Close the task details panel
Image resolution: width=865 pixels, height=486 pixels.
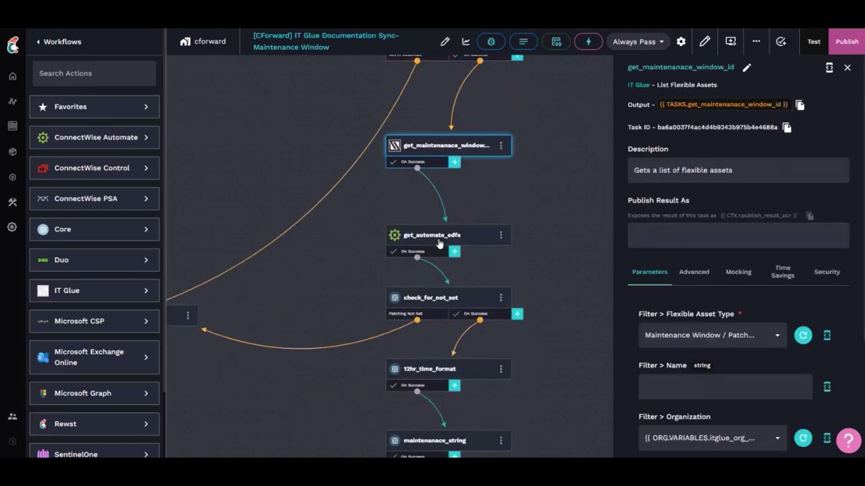pyautogui.click(x=847, y=67)
